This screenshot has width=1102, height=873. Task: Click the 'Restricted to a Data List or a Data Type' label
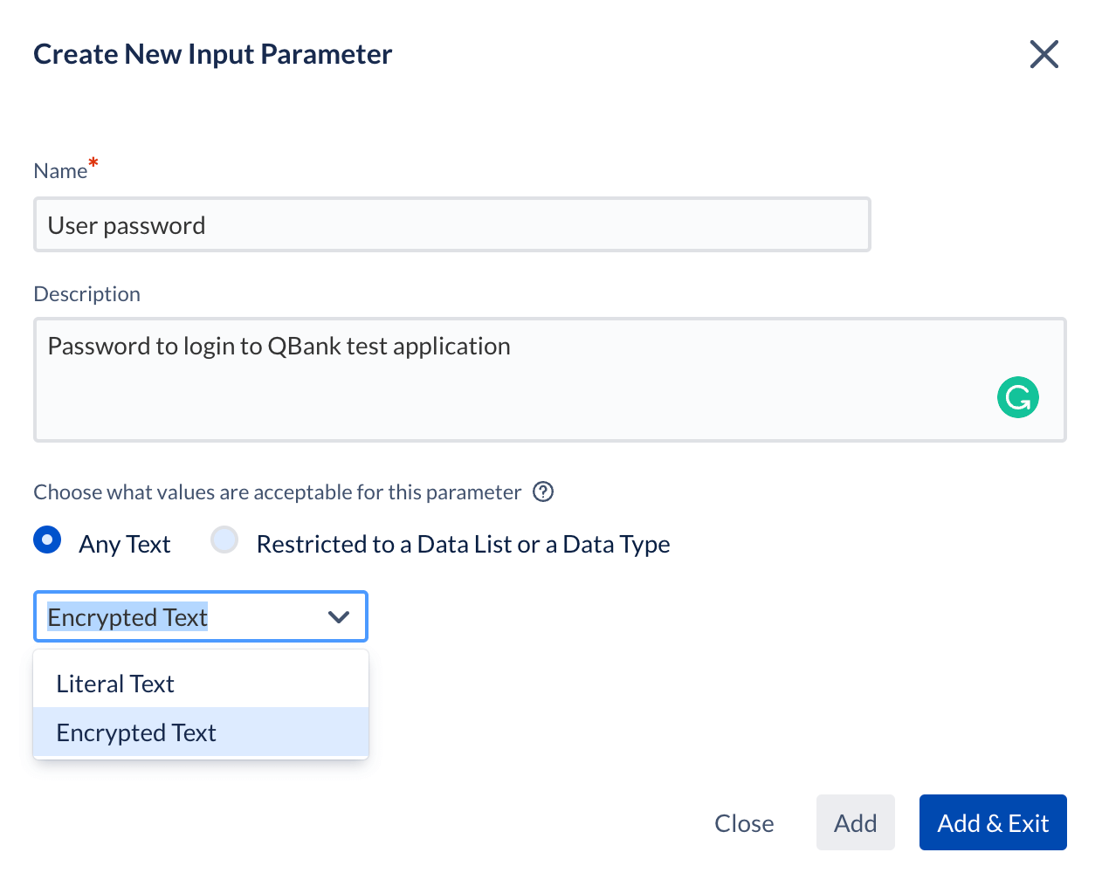coord(463,544)
